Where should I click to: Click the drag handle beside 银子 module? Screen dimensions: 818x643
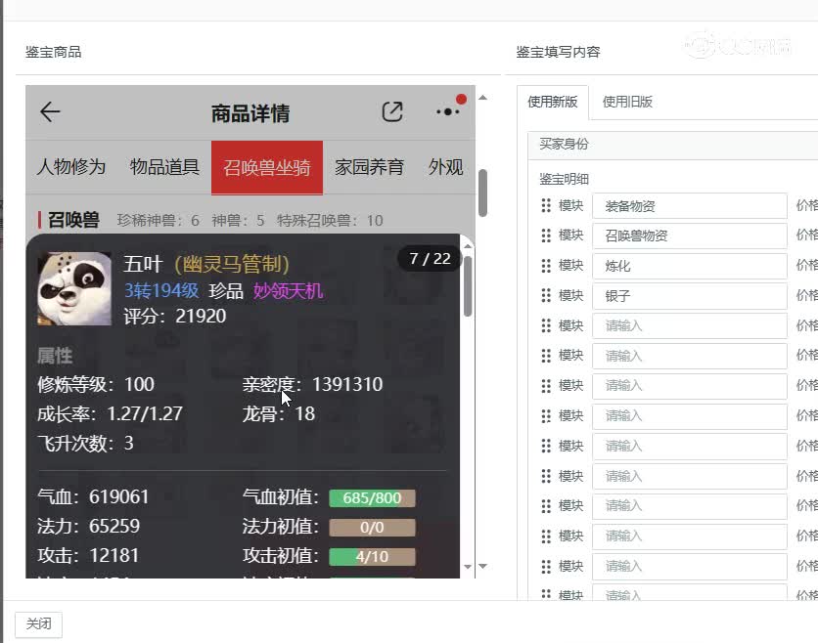tap(544, 295)
